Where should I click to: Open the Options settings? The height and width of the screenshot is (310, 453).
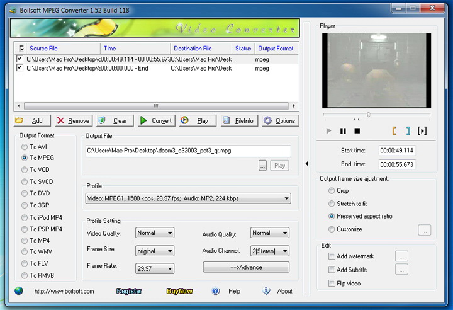pyautogui.click(x=279, y=120)
